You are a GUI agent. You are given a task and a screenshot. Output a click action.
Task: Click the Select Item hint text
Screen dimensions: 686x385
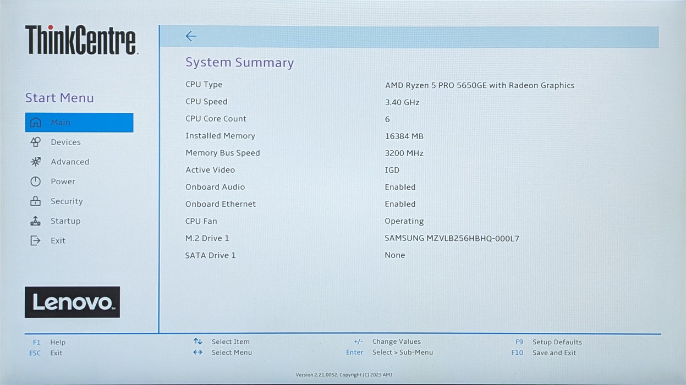pos(231,342)
